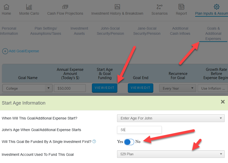Viewport: 228px width, 163px height.
Task: Open the John-Social Security/Pension tab
Action: click(x=110, y=31)
